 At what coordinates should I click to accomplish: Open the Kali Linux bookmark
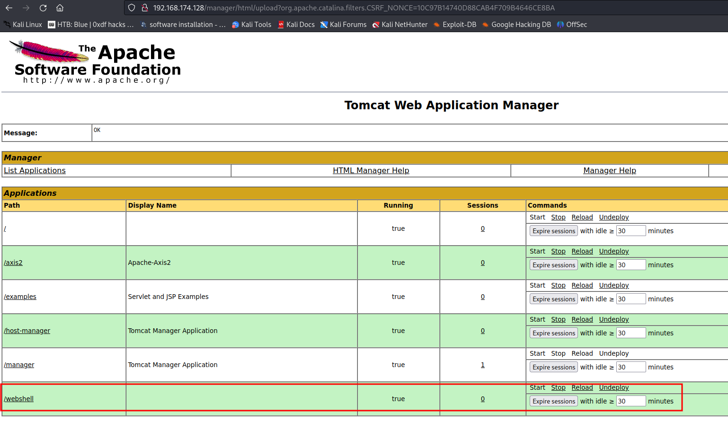(x=23, y=25)
